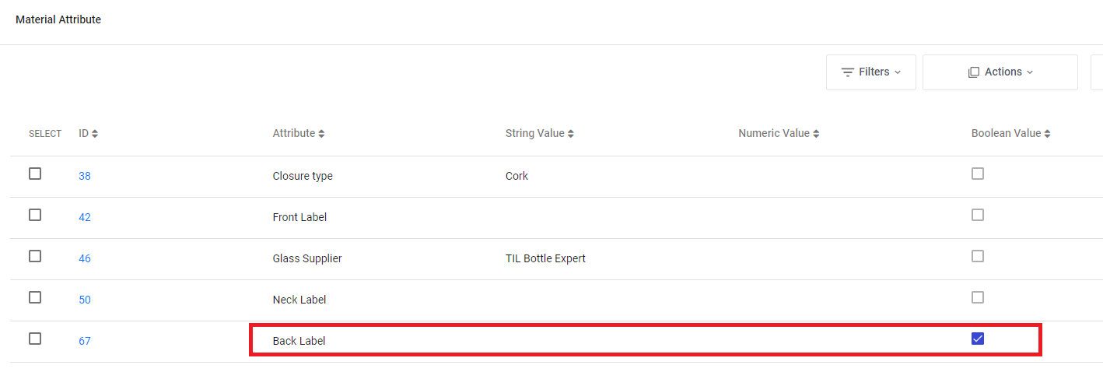Sort by String Value column icon
The width and height of the screenshot is (1103, 372).
tap(570, 134)
